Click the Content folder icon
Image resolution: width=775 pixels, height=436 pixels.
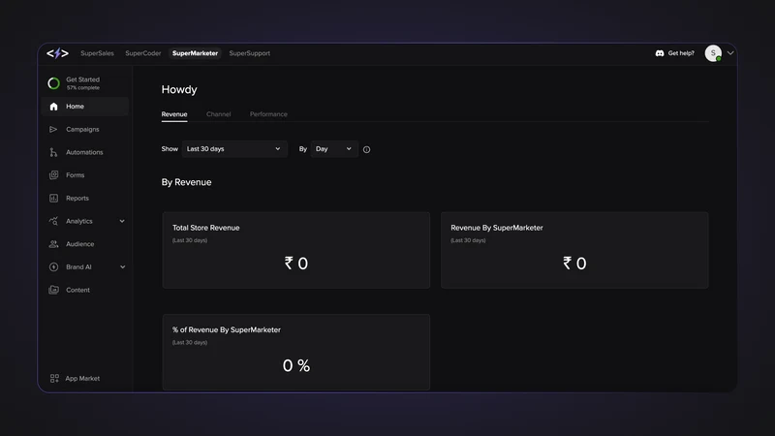point(53,290)
